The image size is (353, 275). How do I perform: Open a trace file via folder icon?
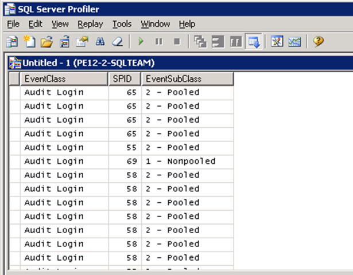[46, 42]
